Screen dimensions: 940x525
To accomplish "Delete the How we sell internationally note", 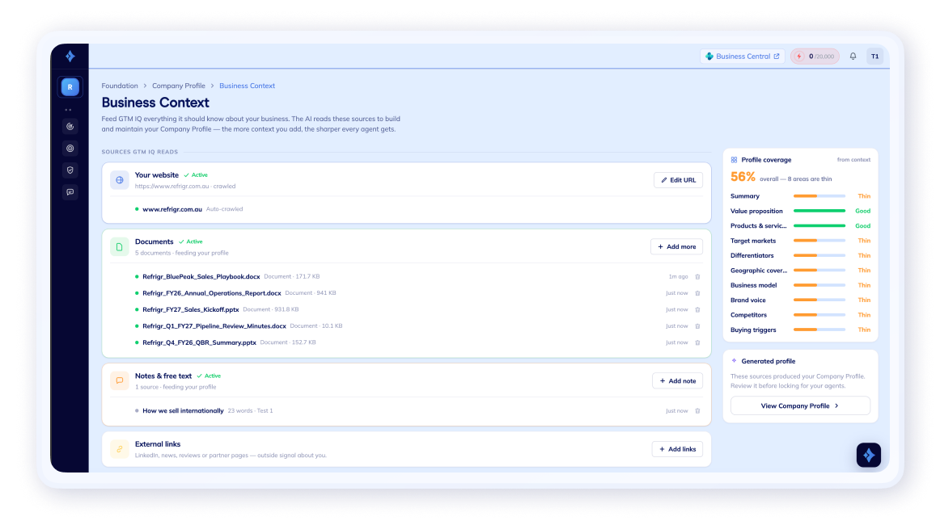I will pos(697,410).
